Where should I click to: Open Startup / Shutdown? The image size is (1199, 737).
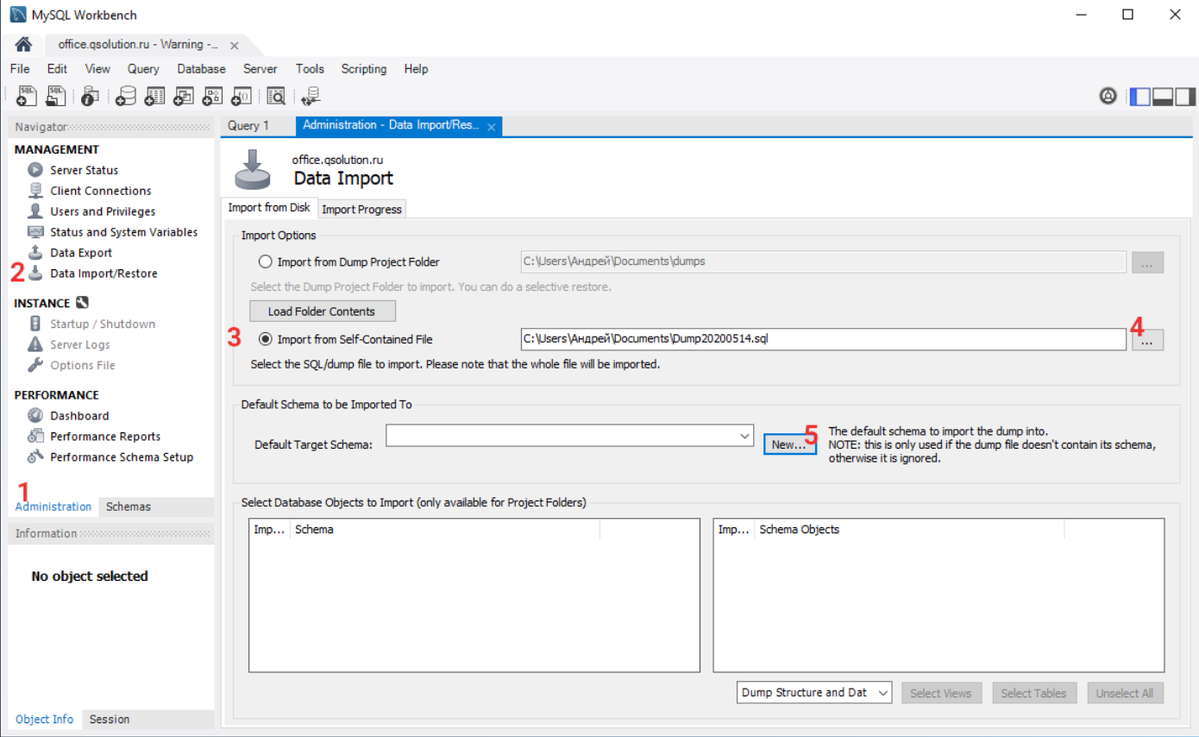click(x=103, y=324)
